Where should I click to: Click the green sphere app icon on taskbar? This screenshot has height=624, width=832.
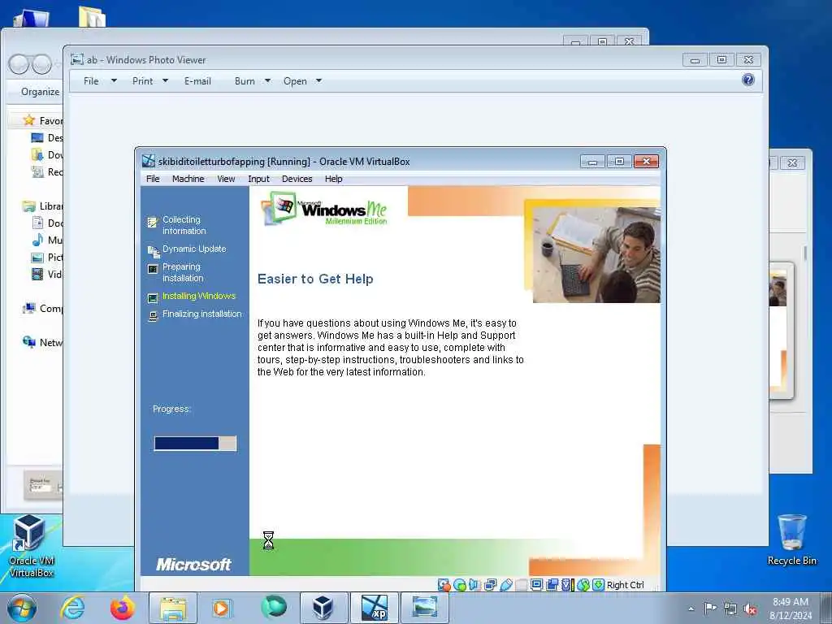[274, 607]
